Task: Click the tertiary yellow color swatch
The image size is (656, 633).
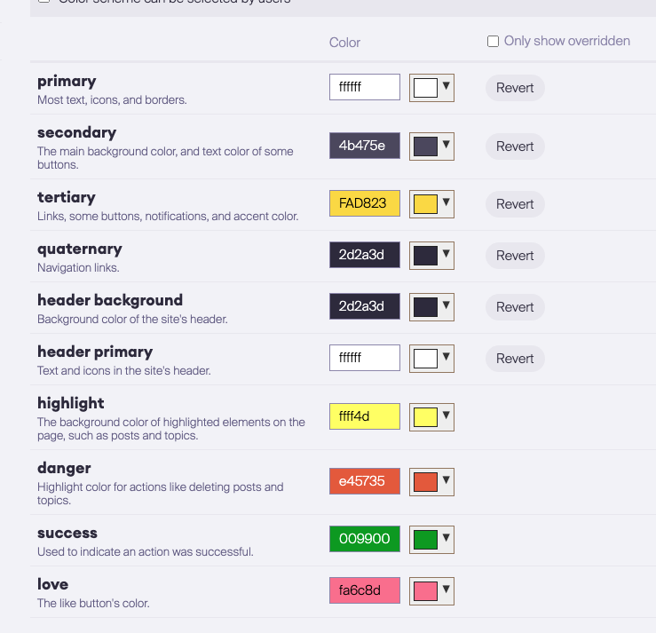Action: 431,204
